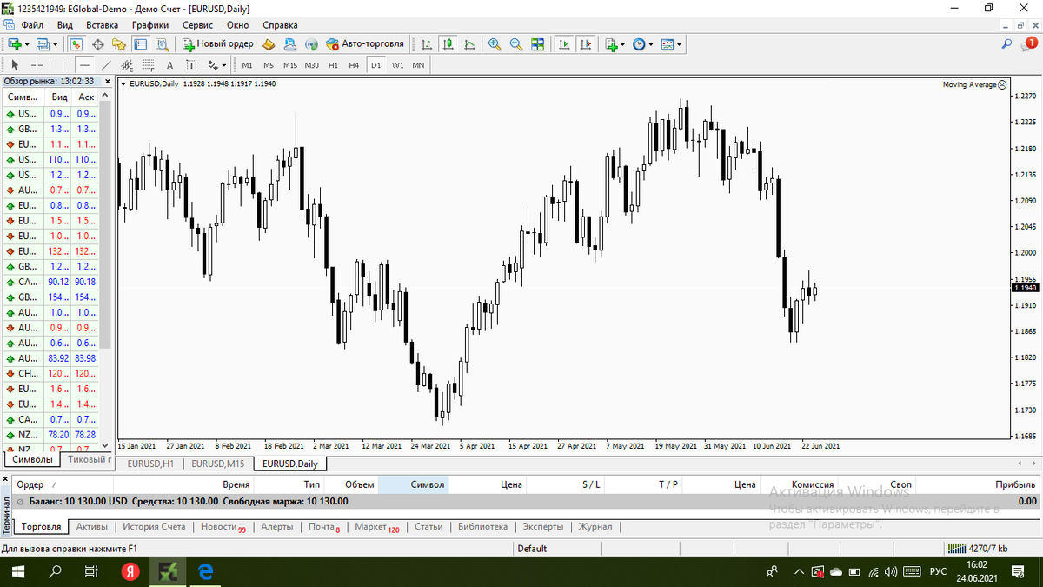Click the cloud and person icon in the toolbar
This screenshot has width=1043, height=587.
coord(289,43)
